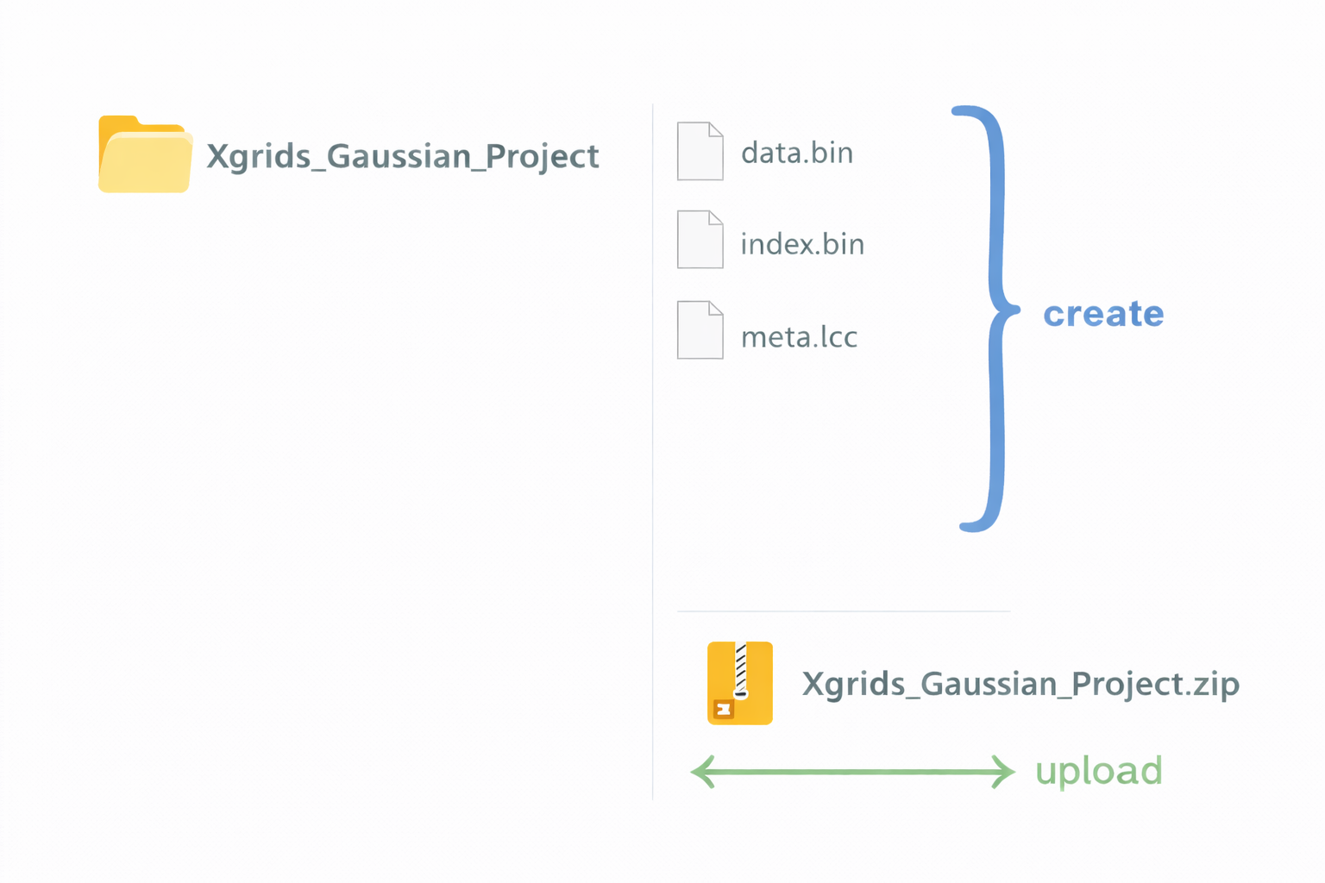Screen dimensions: 1325x883
Task: Select the data.bin filename label
Action: [797, 153]
